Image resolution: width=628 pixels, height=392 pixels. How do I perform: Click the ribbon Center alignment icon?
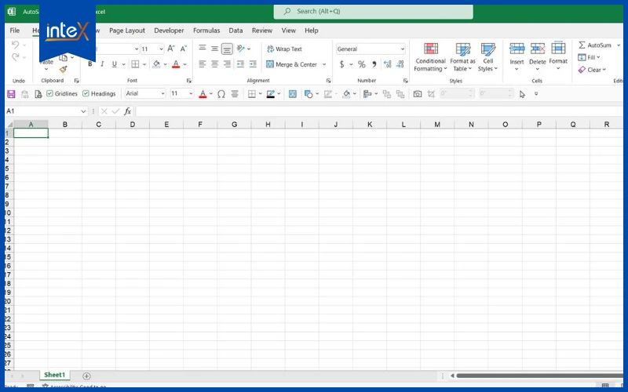click(214, 64)
